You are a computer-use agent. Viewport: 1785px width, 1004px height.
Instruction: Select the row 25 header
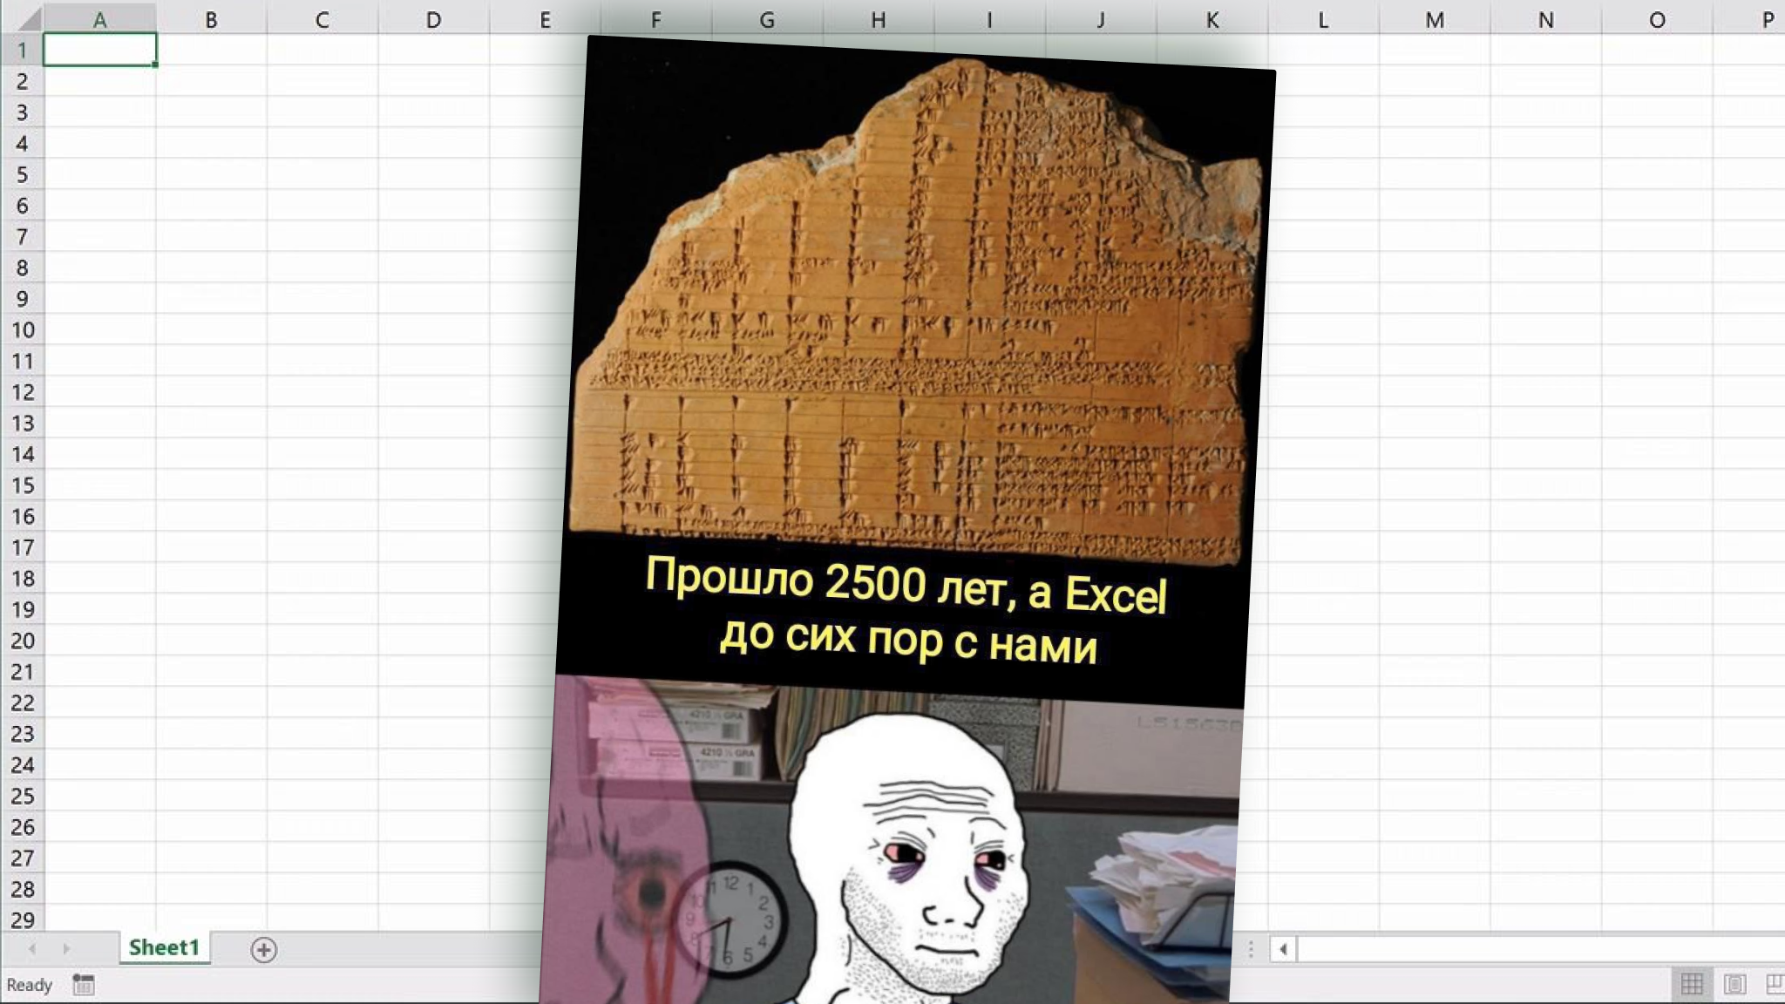(x=23, y=796)
